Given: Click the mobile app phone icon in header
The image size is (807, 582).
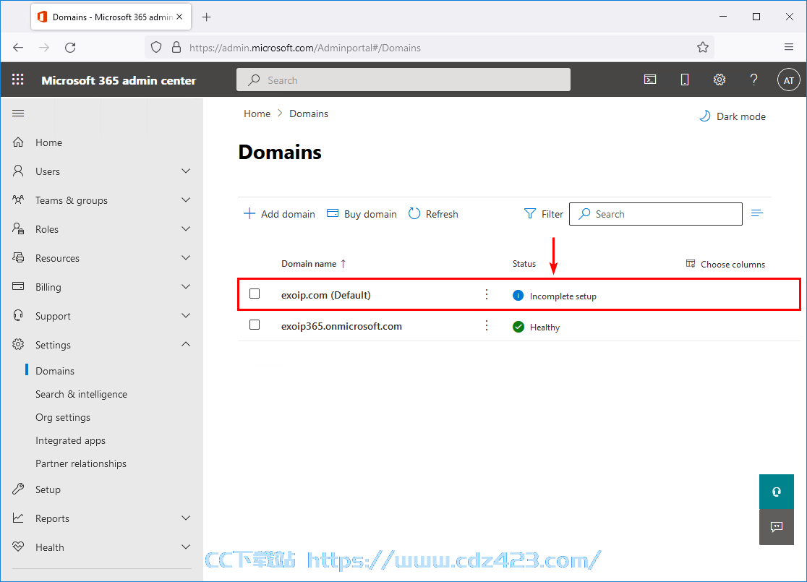Looking at the screenshot, I should (685, 80).
